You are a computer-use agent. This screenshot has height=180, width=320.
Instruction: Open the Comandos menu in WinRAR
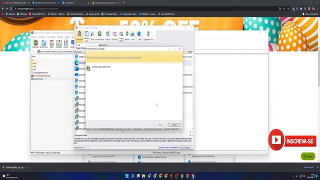coord(42,37)
